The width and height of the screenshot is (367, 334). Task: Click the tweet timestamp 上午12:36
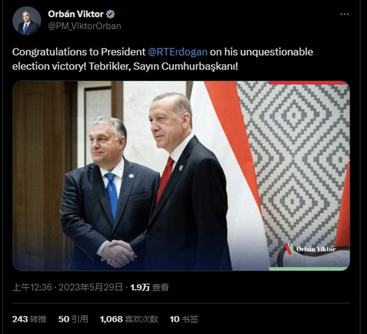[x=32, y=287]
